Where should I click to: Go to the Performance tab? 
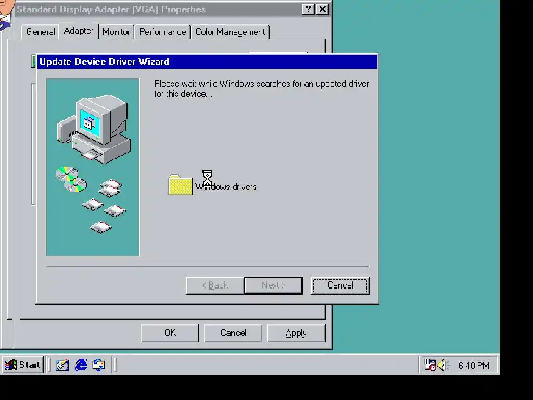[x=162, y=32]
